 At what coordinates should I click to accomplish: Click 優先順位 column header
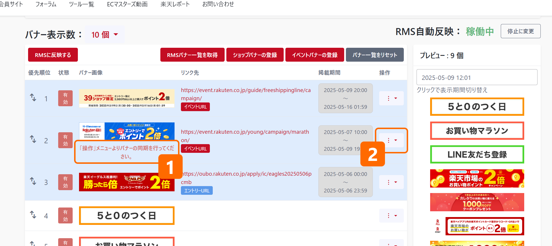click(39, 72)
